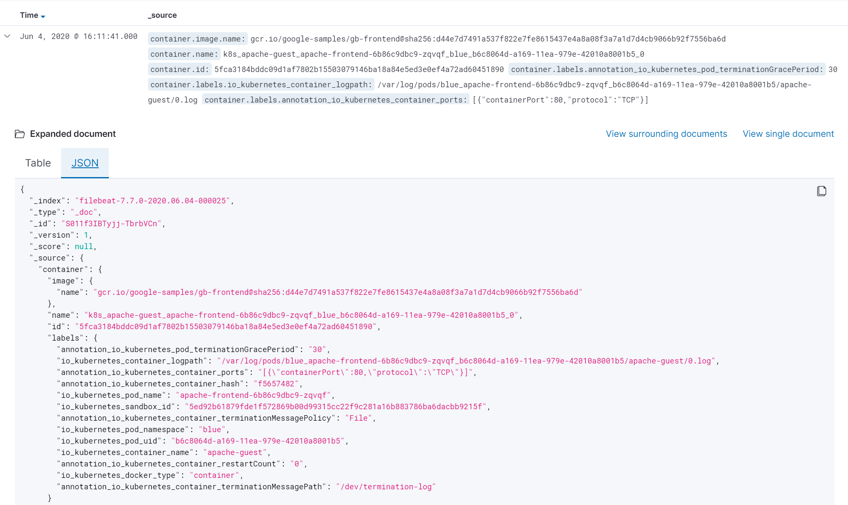This screenshot has height=505, width=848.
Task: Open View single document link
Action: pos(788,134)
